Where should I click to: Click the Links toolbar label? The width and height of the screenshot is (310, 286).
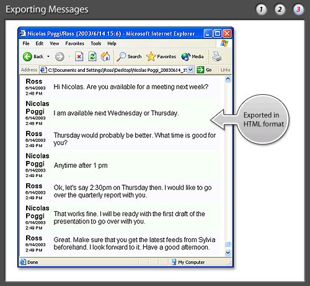tap(225, 70)
